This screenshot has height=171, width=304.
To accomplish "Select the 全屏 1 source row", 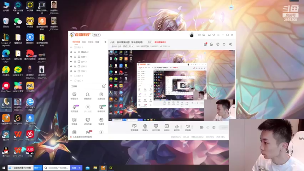I will click(x=88, y=57).
